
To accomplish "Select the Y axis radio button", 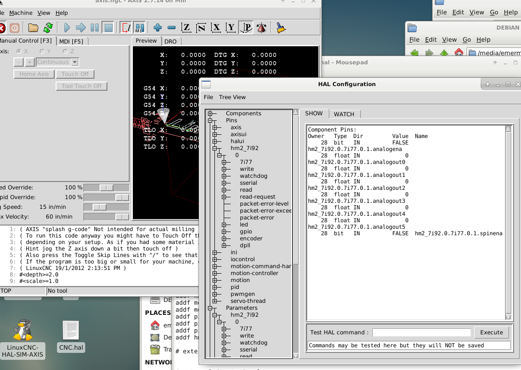I will [42, 51].
